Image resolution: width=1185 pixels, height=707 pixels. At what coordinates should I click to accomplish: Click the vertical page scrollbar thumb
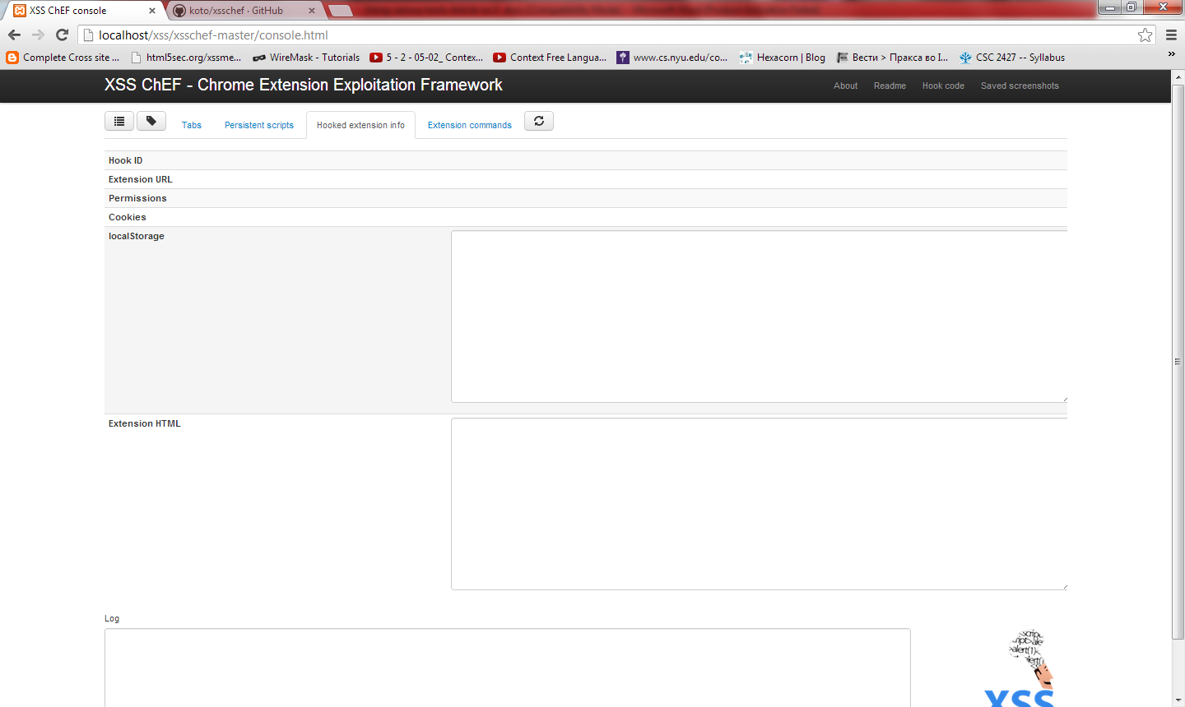1178,360
